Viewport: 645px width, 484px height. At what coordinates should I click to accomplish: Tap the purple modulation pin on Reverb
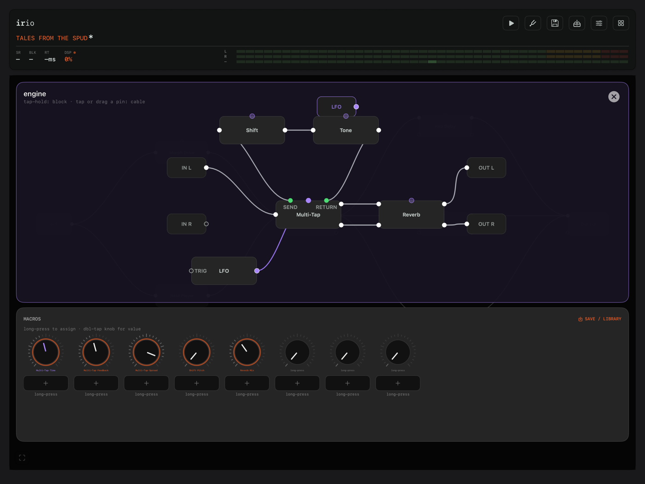pyautogui.click(x=411, y=201)
